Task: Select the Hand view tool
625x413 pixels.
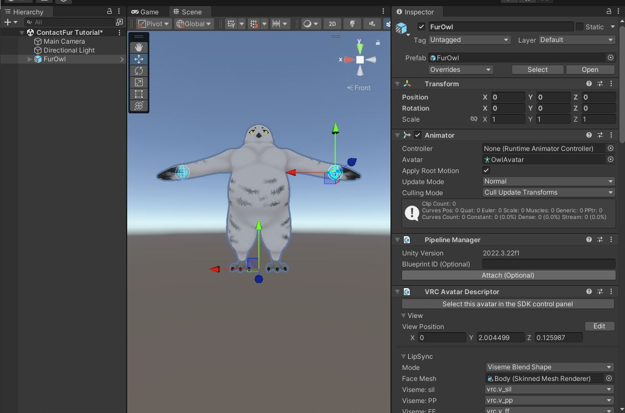Action: click(x=139, y=48)
